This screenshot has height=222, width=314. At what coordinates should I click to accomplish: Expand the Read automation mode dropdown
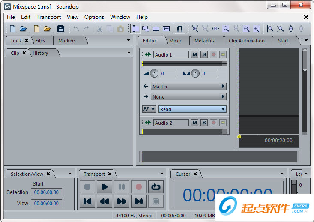[x=192, y=109]
